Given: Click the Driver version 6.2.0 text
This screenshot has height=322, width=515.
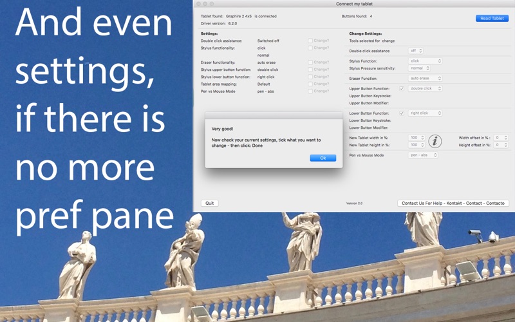Looking at the screenshot, I should click(219, 24).
